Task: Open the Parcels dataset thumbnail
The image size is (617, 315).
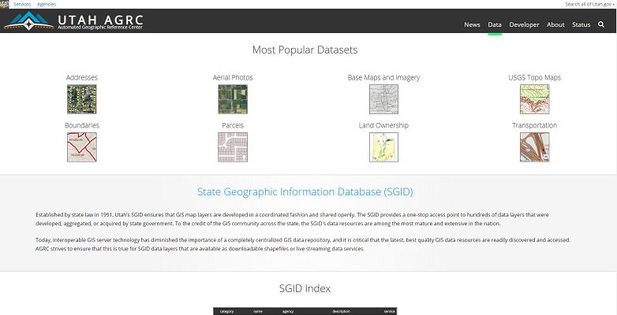Action: 233,147
